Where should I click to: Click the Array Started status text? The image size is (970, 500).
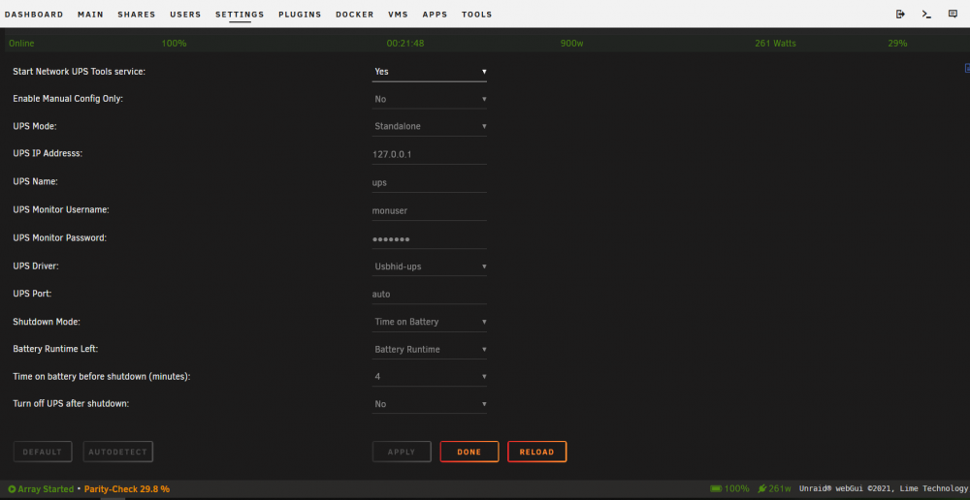tap(46, 489)
